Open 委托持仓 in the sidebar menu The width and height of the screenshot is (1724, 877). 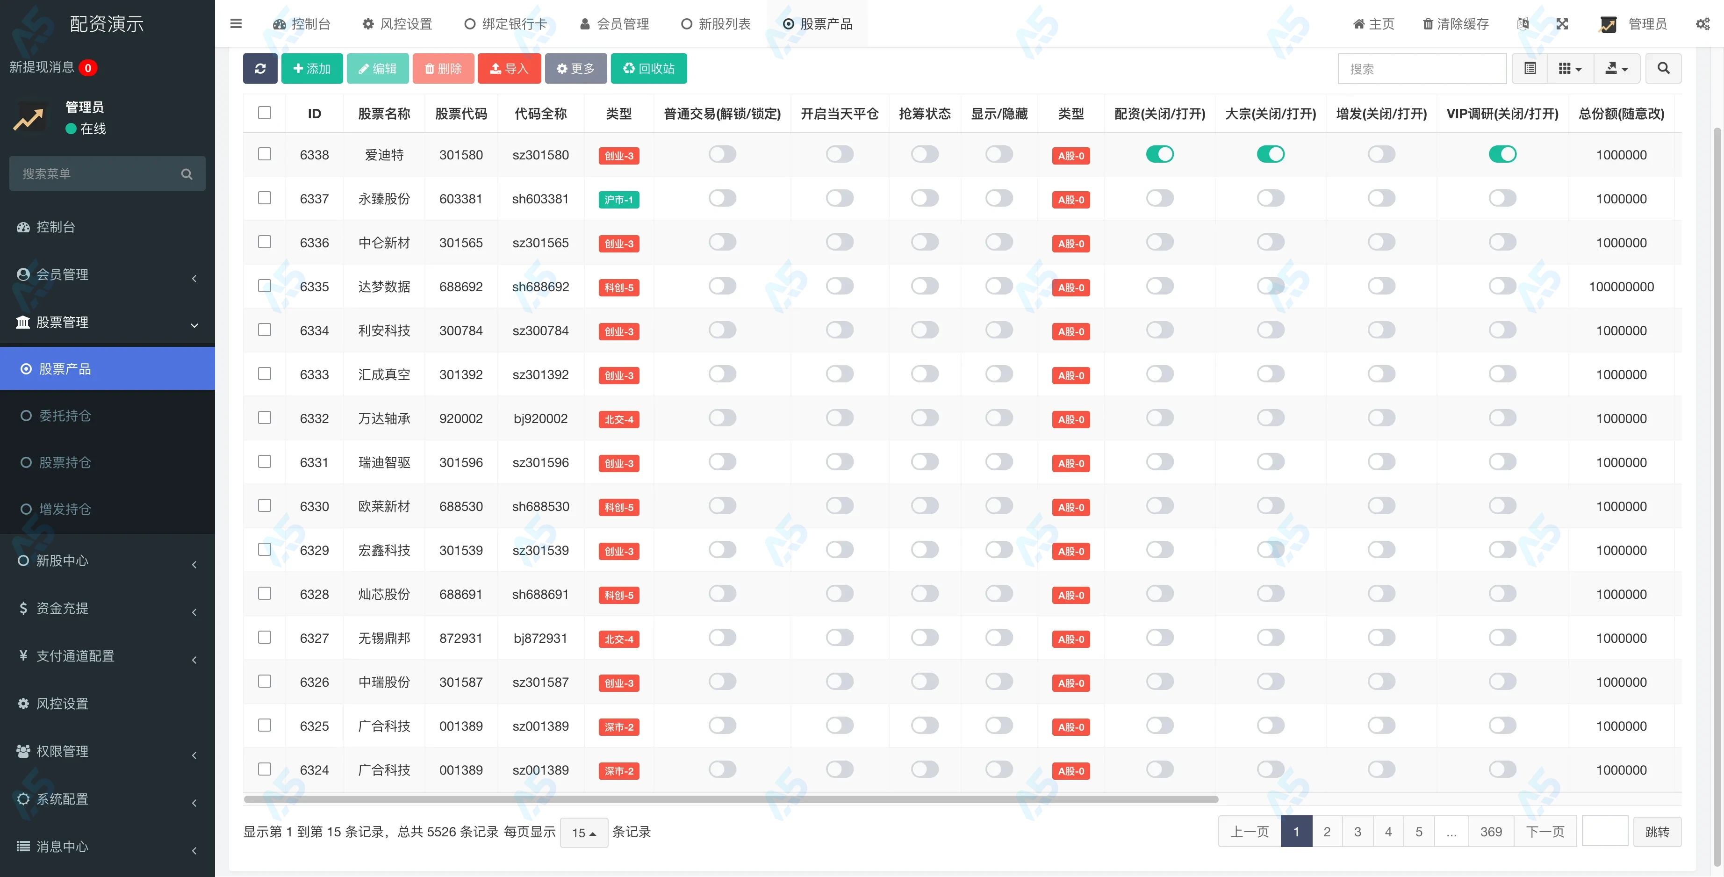pyautogui.click(x=65, y=416)
